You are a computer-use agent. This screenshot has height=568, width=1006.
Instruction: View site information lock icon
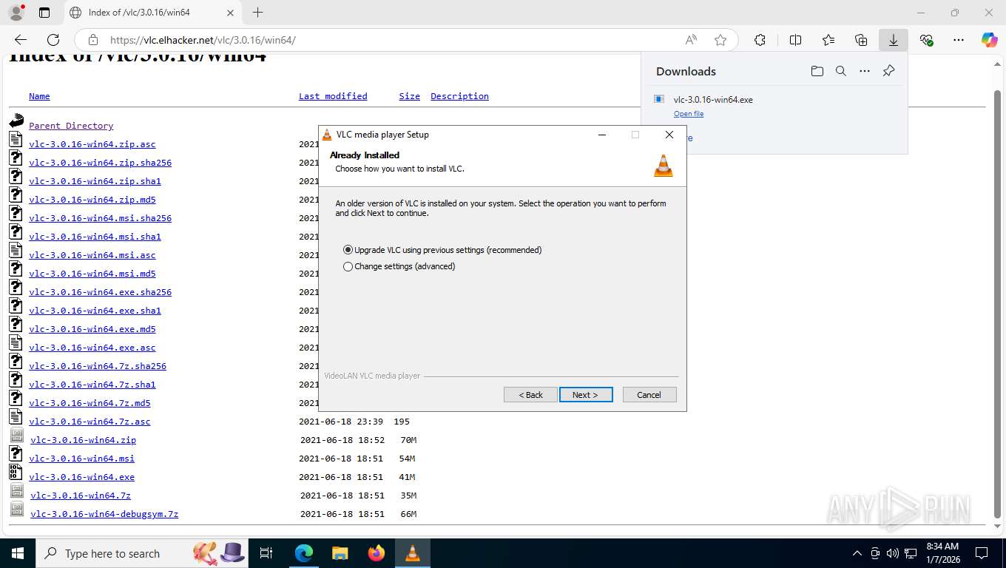(x=92, y=40)
